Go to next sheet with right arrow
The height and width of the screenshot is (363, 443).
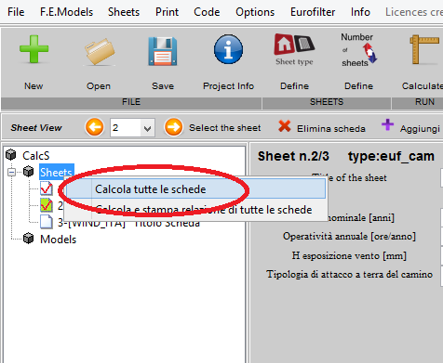pyautogui.click(x=173, y=127)
